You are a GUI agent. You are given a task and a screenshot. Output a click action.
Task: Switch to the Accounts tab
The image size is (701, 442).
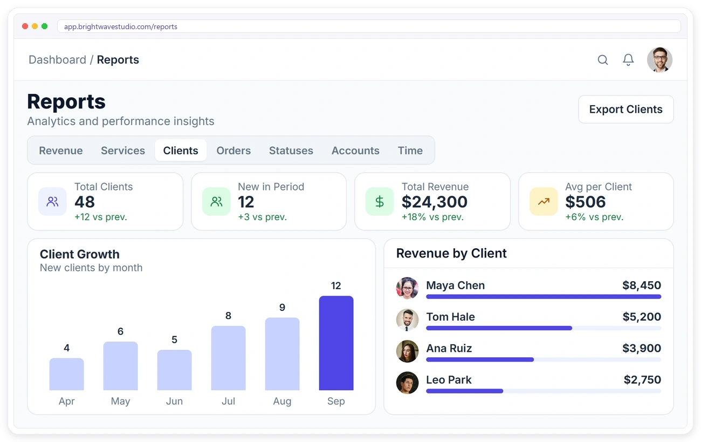tap(355, 151)
